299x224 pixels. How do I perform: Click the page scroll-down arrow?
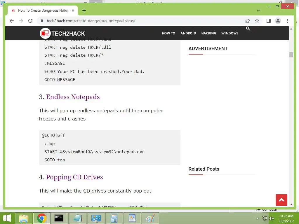[x=291, y=204]
